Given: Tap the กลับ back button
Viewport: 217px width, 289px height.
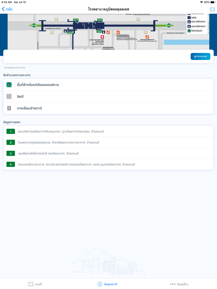Looking at the screenshot, I should [x=7, y=9].
